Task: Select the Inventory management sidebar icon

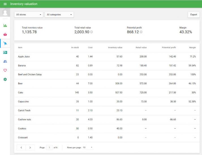Action: [5, 43]
